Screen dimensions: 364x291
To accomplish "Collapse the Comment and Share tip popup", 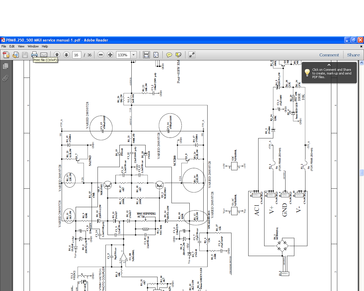I will (x=329, y=65).
